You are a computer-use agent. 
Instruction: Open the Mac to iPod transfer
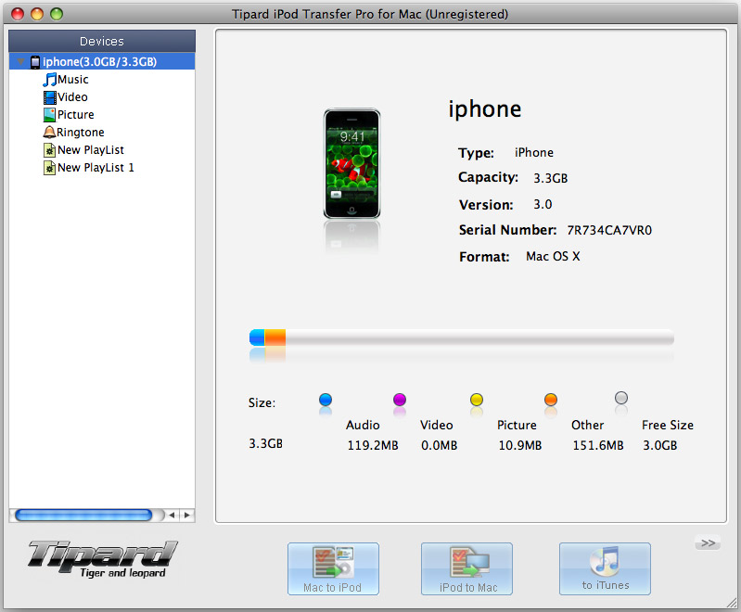pyautogui.click(x=333, y=568)
